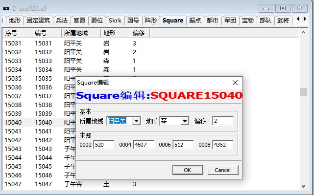The image size is (314, 195).
Task: Click the vertical scrollbar thumb
Action: 303,92
